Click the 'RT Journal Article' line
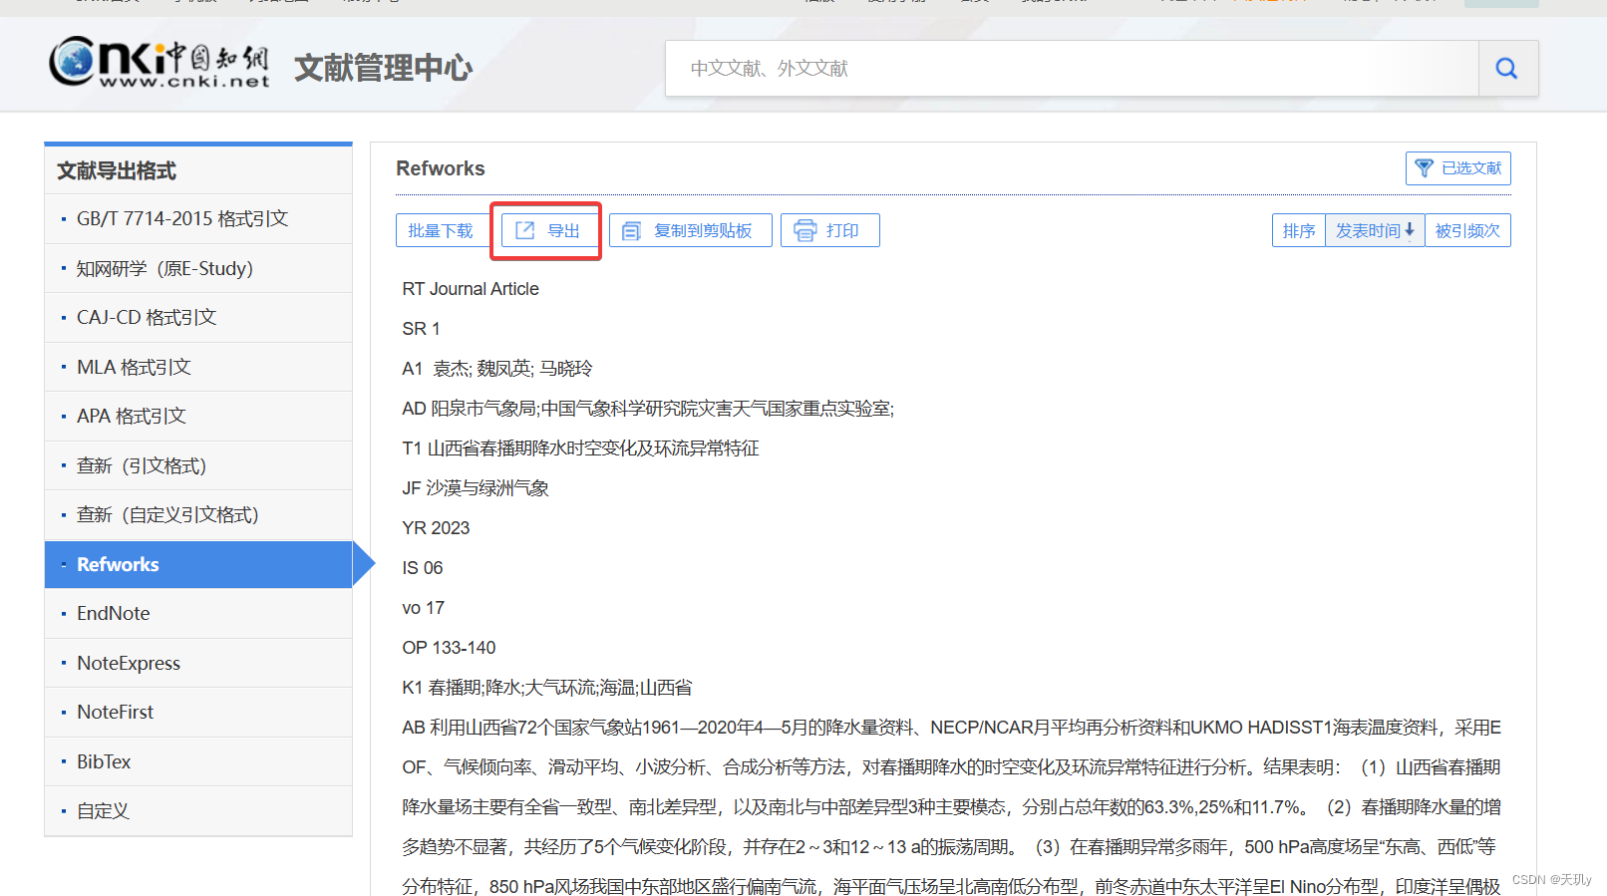The height and width of the screenshot is (896, 1607). [x=471, y=289]
